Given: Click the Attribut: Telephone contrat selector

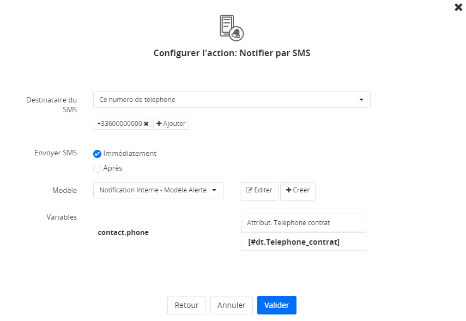Looking at the screenshot, I should coord(303,223).
